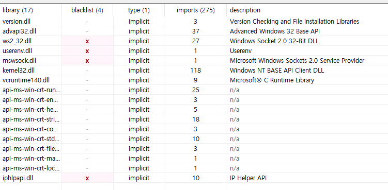Select the version.dll row
The width and height of the screenshot is (388, 190).
194,22
